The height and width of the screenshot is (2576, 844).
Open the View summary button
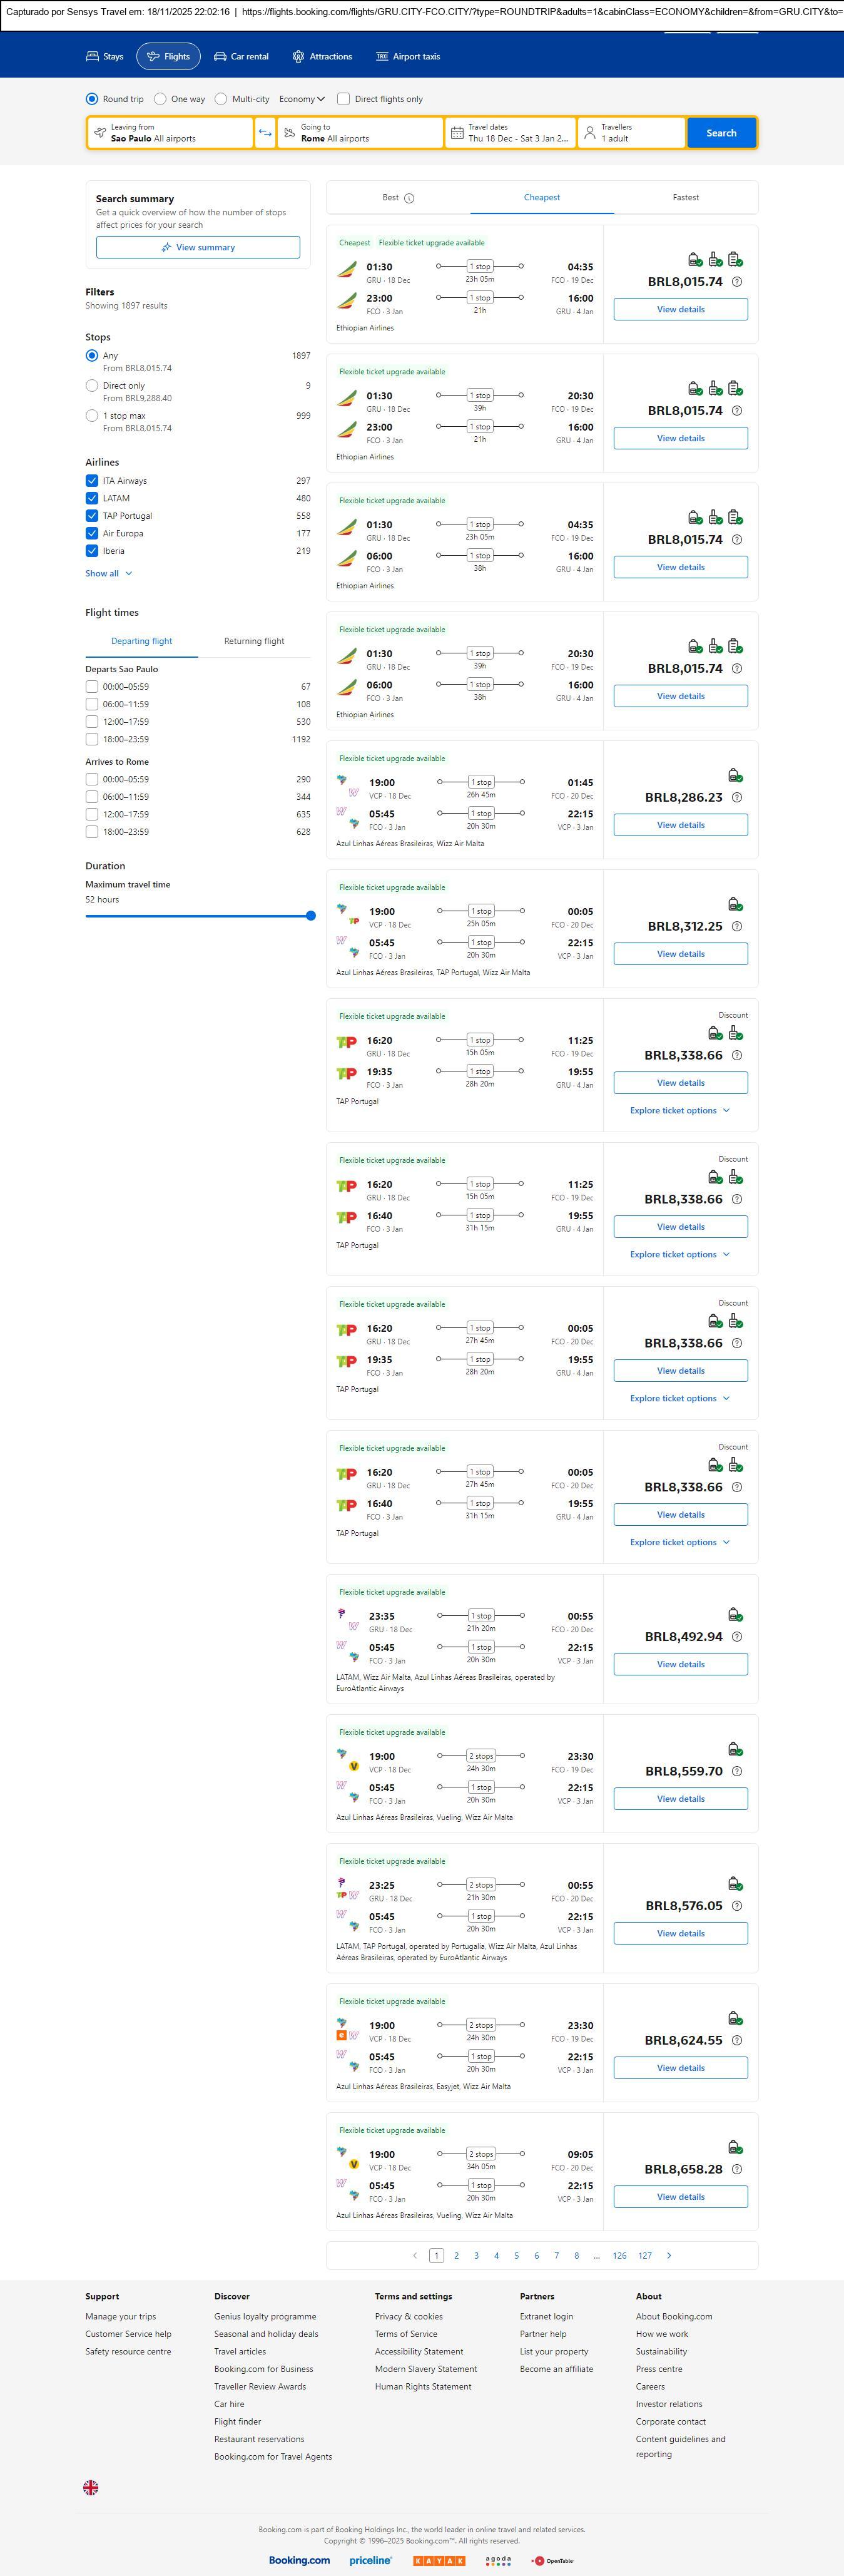198,247
